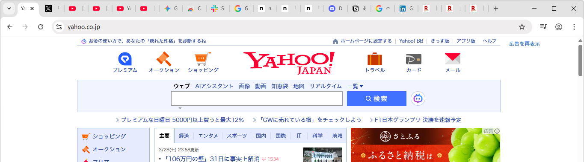584x162 pixels.
Task: Click the sidebar オークション gavel icon
Action: coord(86,149)
